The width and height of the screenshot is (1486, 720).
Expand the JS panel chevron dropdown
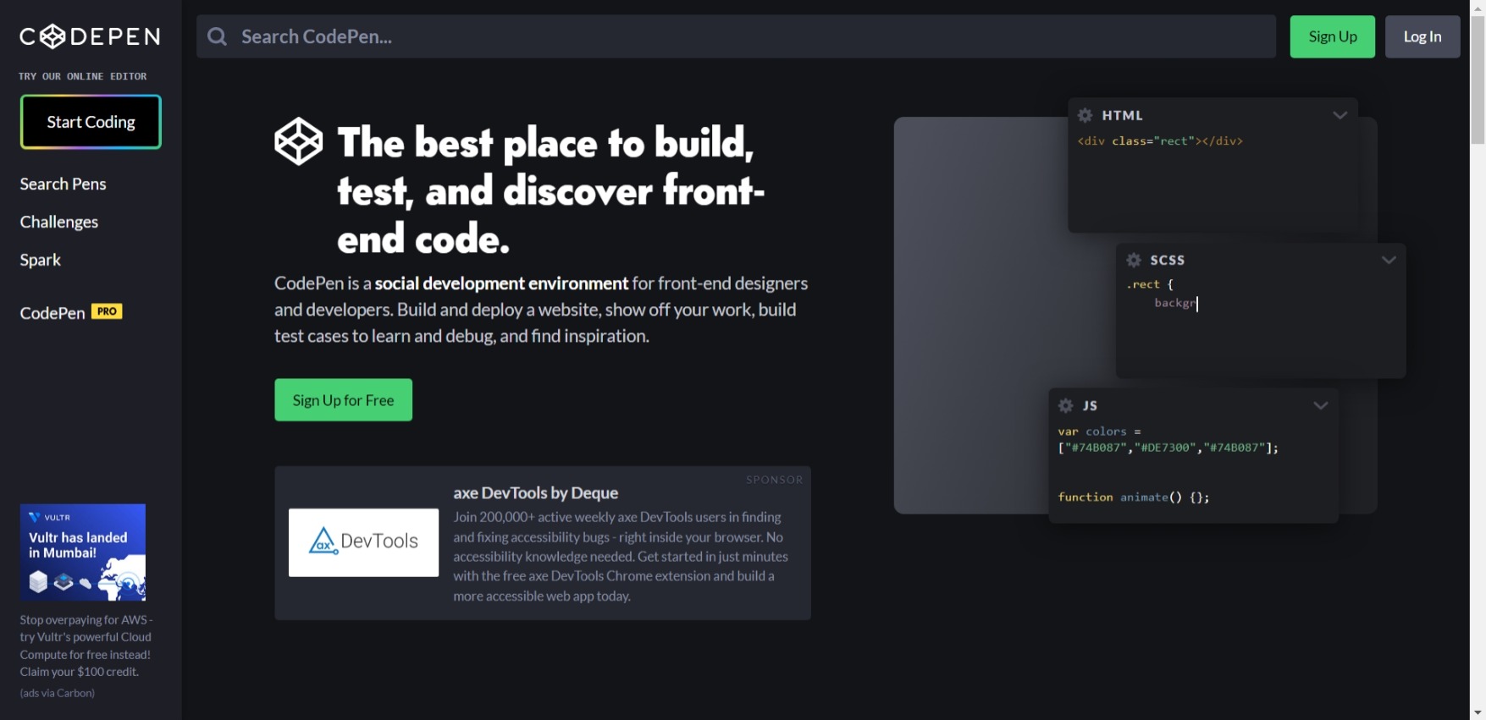tap(1321, 405)
